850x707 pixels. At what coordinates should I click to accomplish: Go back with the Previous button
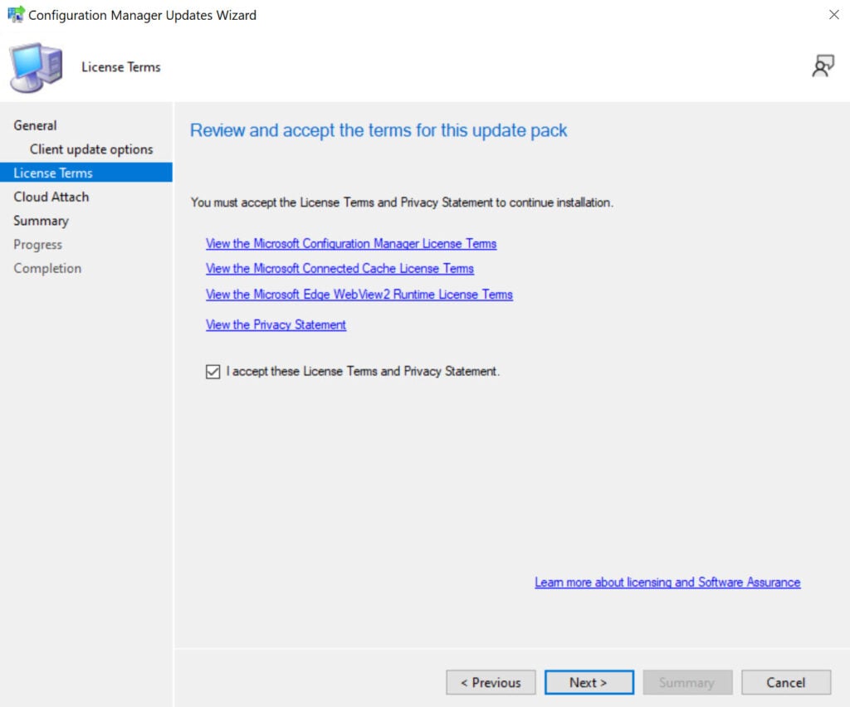[x=491, y=683]
